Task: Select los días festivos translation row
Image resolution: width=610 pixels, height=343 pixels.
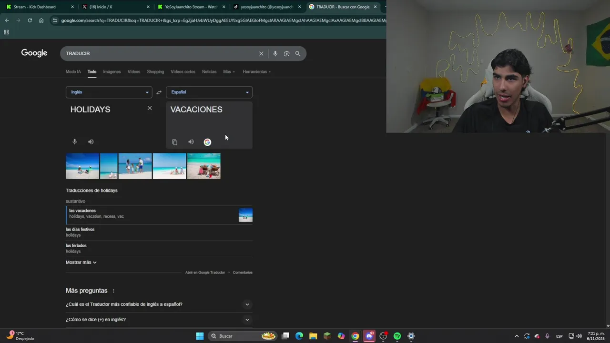Action: [x=159, y=232]
